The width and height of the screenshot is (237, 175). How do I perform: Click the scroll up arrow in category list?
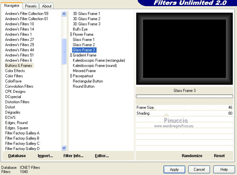(64, 14)
